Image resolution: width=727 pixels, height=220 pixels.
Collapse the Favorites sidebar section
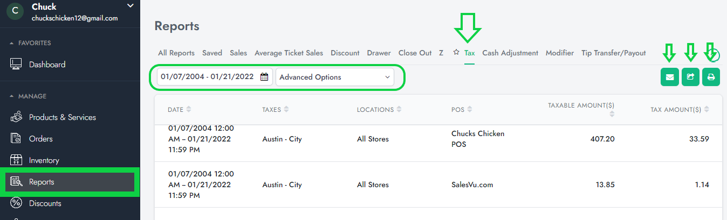tap(12, 43)
